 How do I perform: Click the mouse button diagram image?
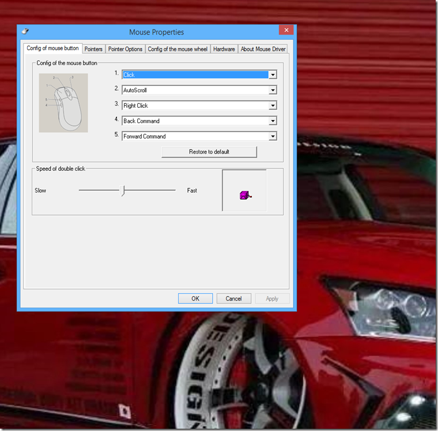click(63, 103)
